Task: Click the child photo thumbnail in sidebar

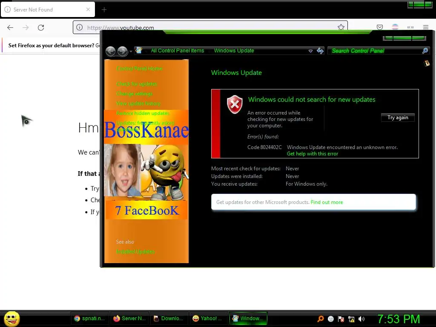Action: coord(122,170)
